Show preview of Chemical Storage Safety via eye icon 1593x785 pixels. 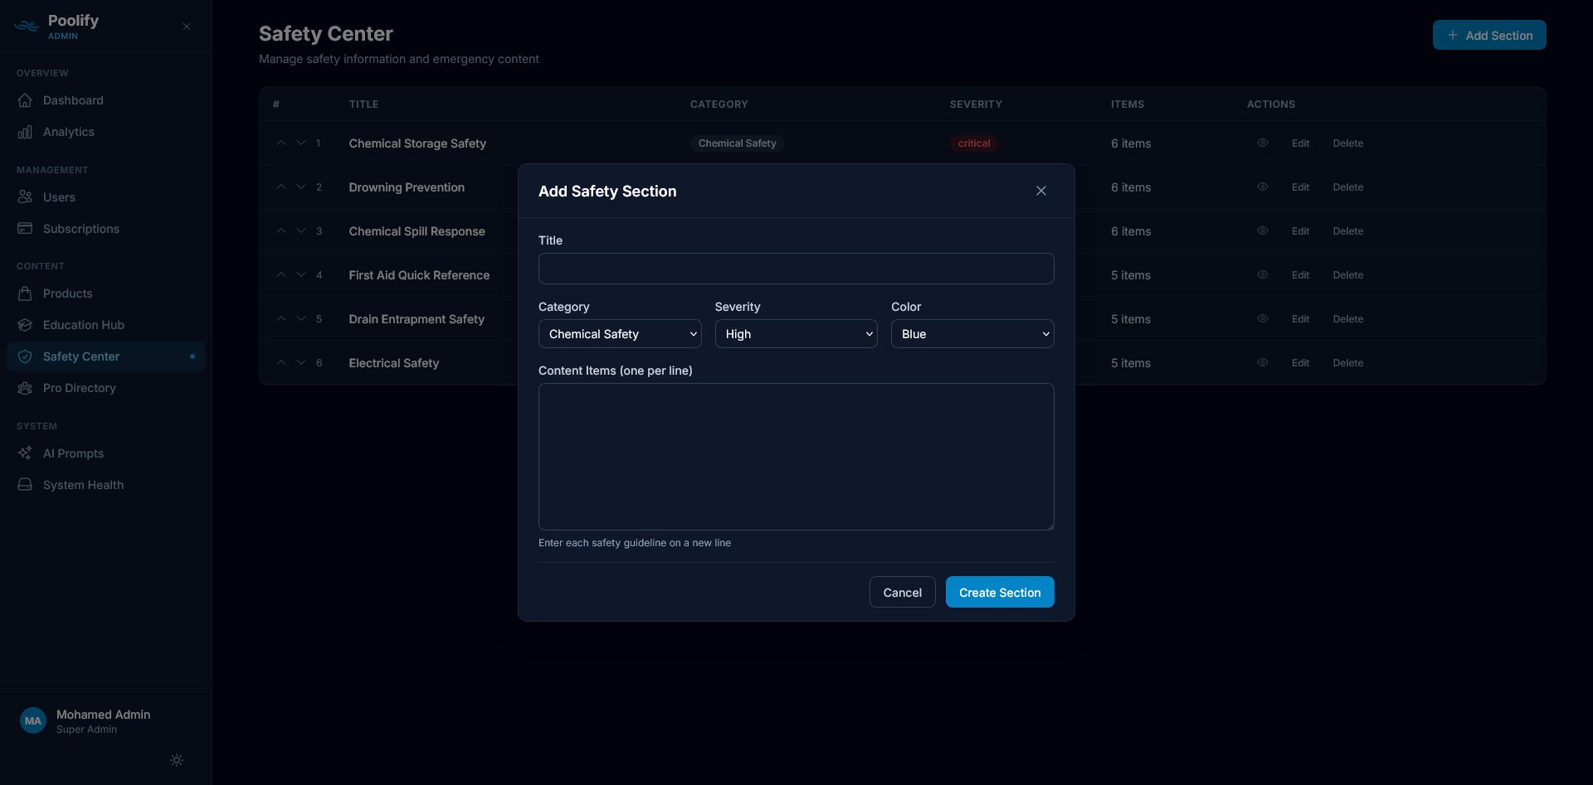[x=1263, y=143]
